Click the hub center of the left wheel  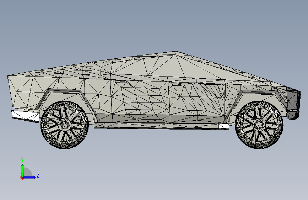click(64, 125)
